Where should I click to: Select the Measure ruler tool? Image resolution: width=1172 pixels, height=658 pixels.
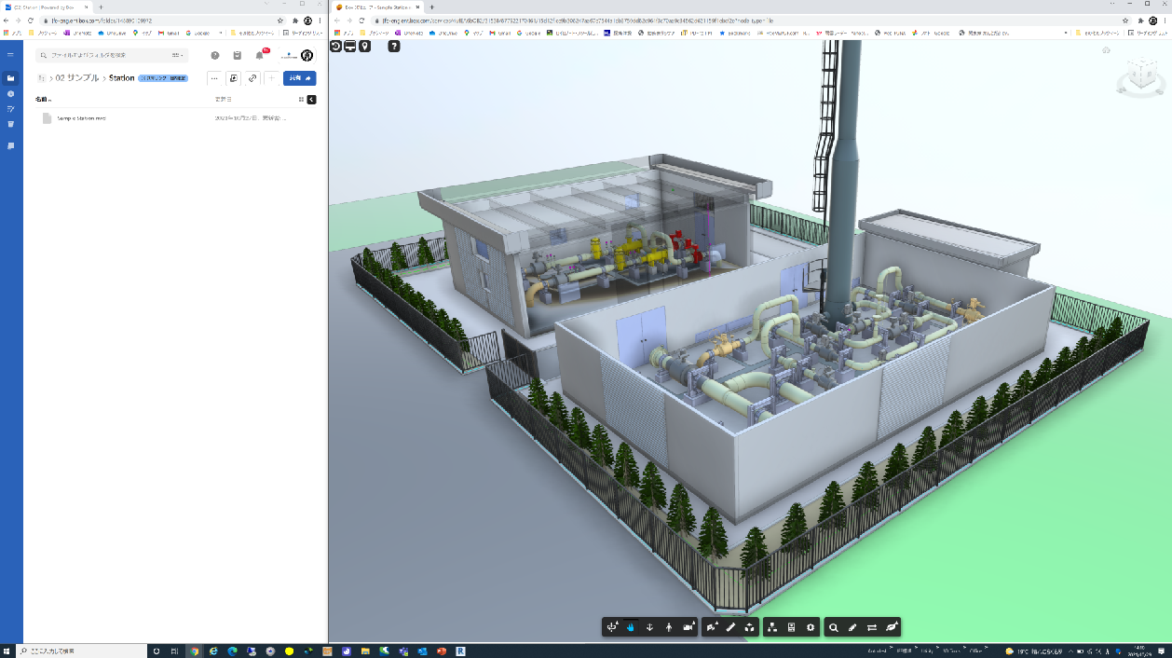pyautogui.click(x=730, y=627)
